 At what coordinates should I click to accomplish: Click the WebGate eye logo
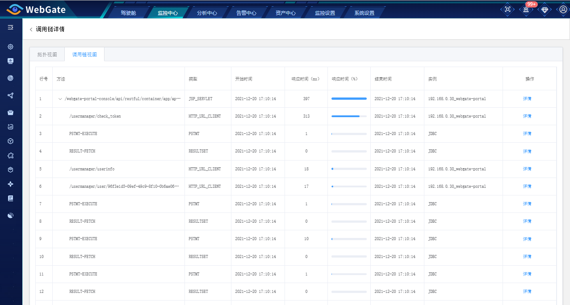pyautogui.click(x=14, y=9)
